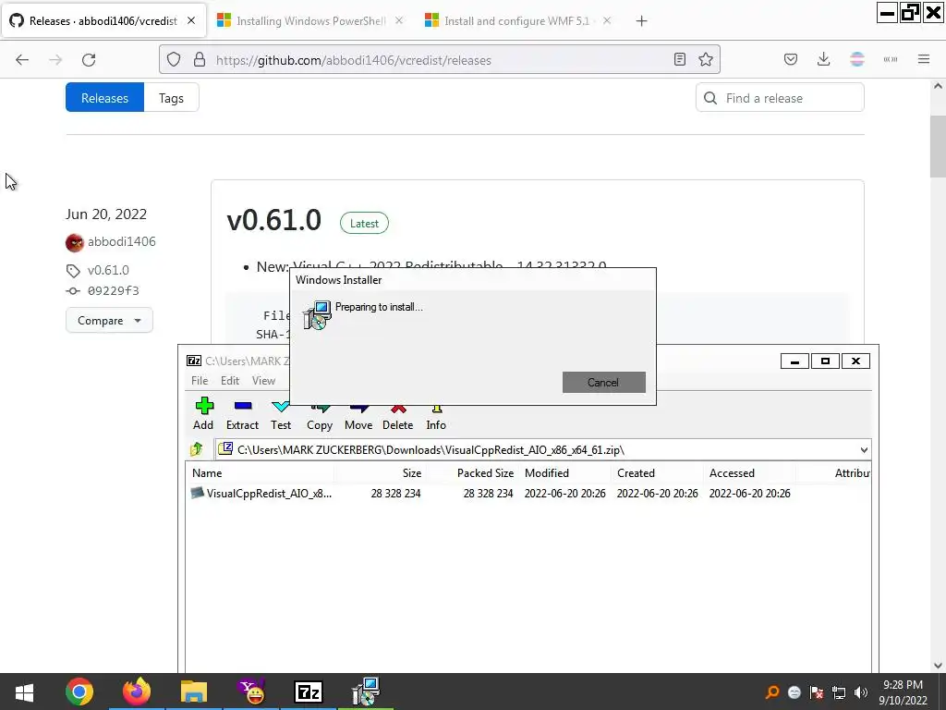Click the 7-Zip Test toolbar button

[x=281, y=414]
